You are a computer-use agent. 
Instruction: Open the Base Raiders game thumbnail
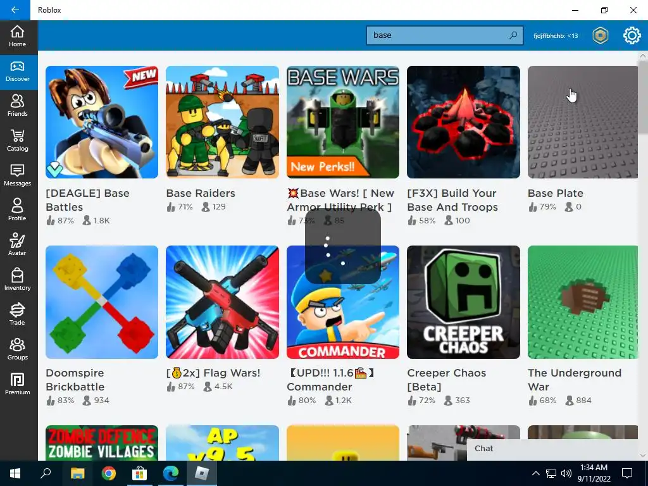click(222, 122)
